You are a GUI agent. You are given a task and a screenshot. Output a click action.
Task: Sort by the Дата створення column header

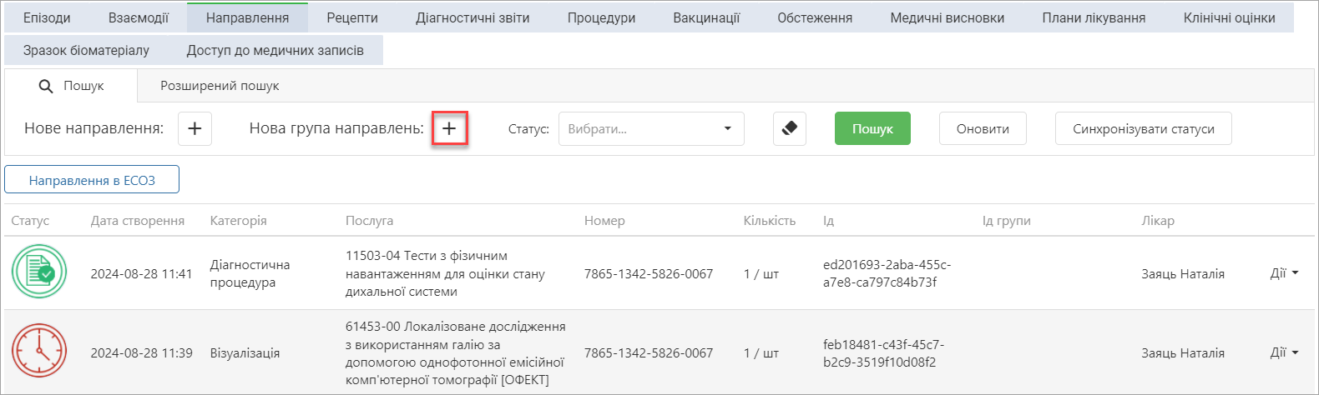coord(138,221)
